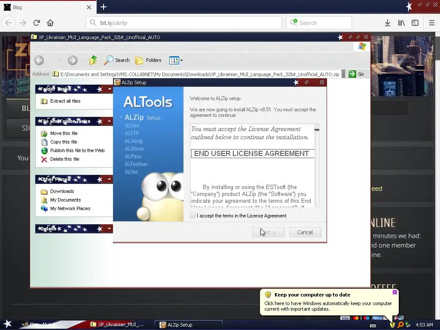The width and height of the screenshot is (440, 330).
Task: Go up one folder level
Action: click(x=93, y=60)
